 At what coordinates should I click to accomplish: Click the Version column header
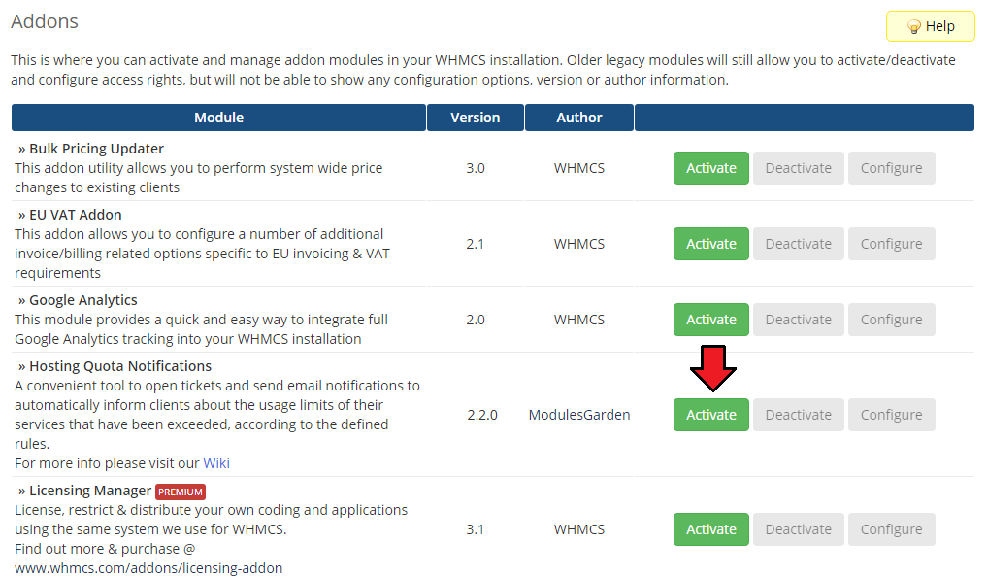coord(476,118)
